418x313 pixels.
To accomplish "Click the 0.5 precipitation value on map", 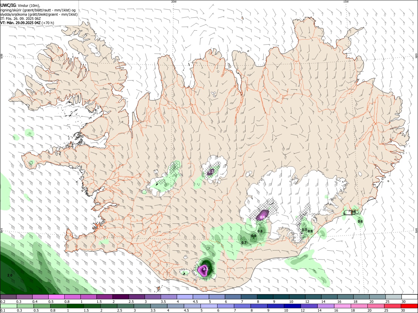I will pos(304,230).
